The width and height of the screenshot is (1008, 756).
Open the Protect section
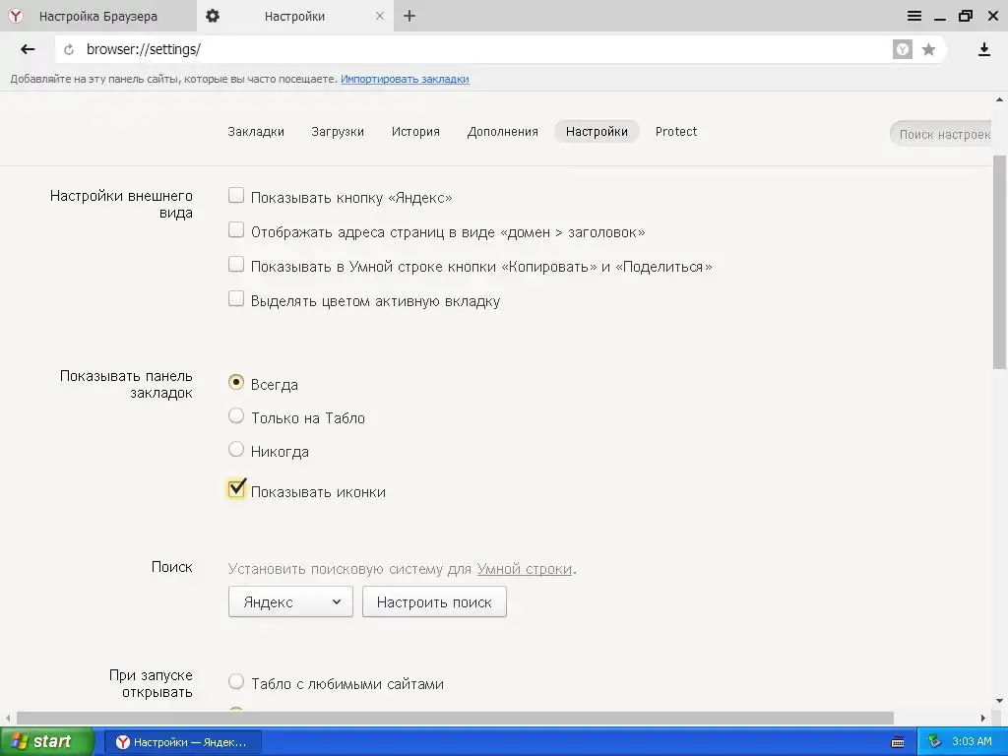click(x=676, y=132)
